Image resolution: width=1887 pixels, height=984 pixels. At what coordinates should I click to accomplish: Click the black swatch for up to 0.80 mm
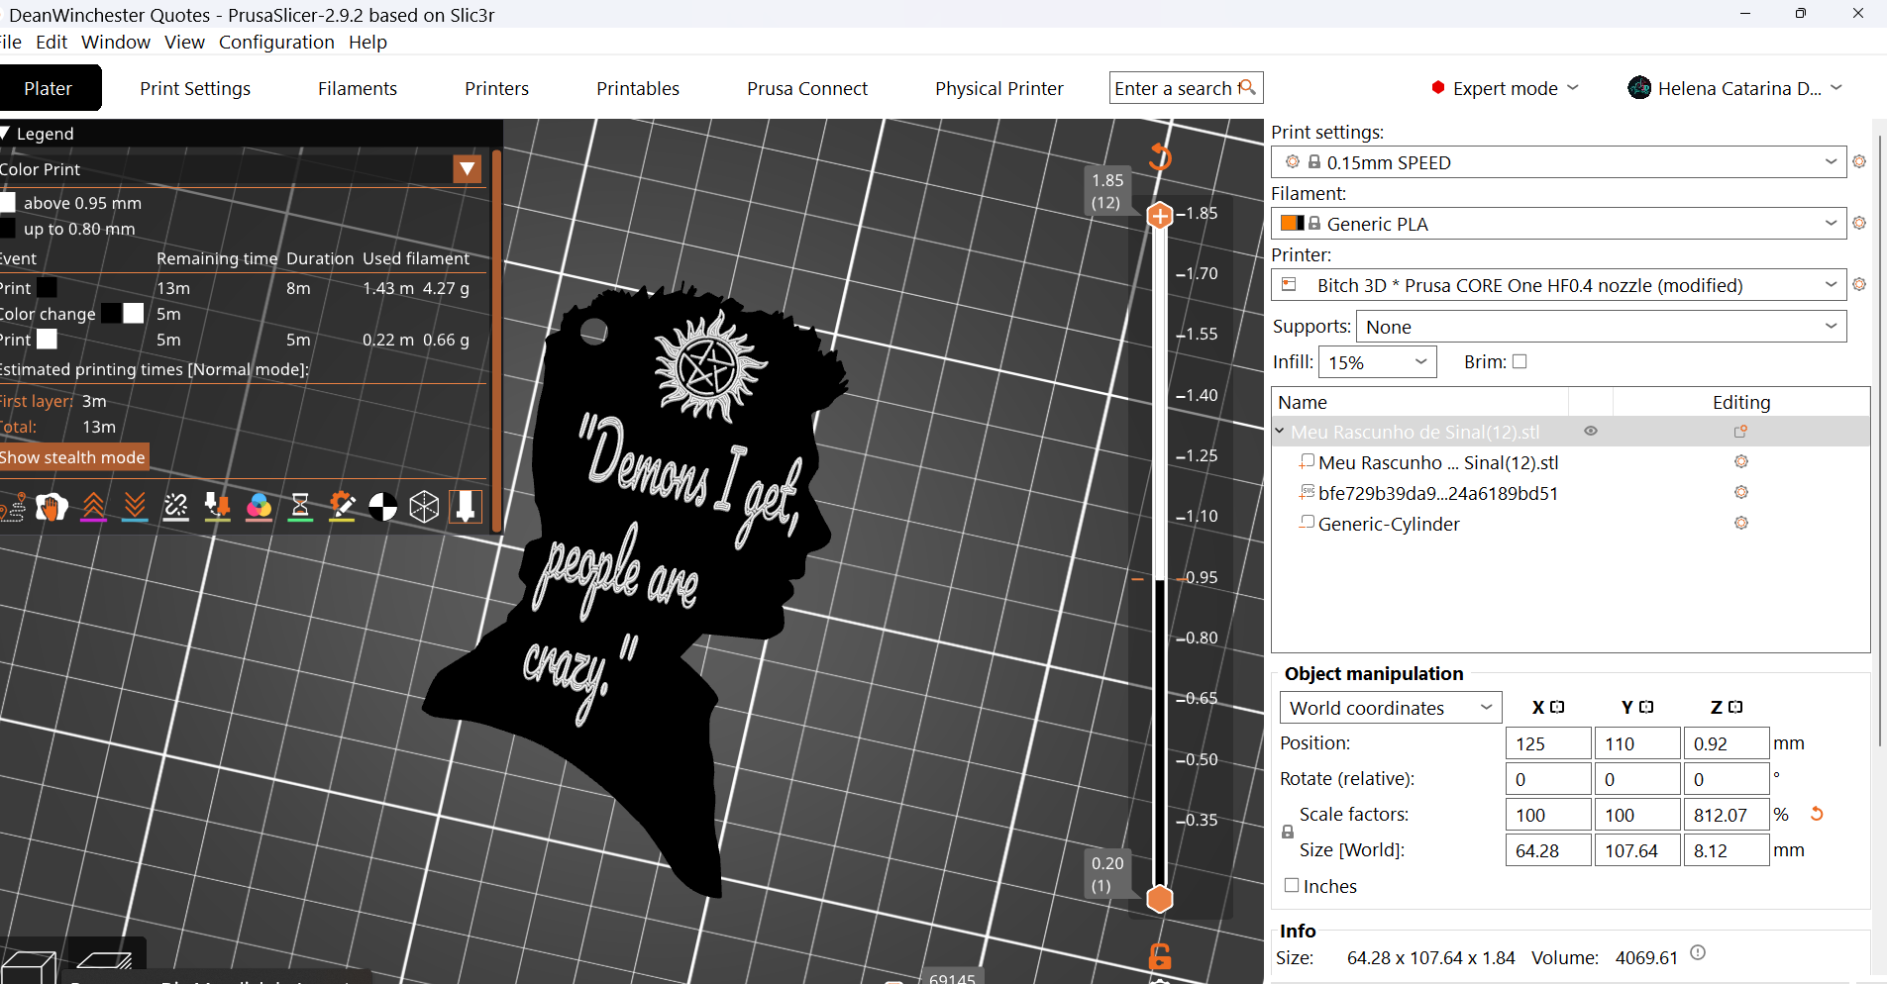(x=8, y=229)
